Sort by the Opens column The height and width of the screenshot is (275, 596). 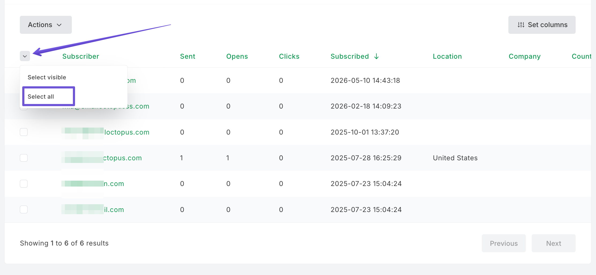(237, 56)
